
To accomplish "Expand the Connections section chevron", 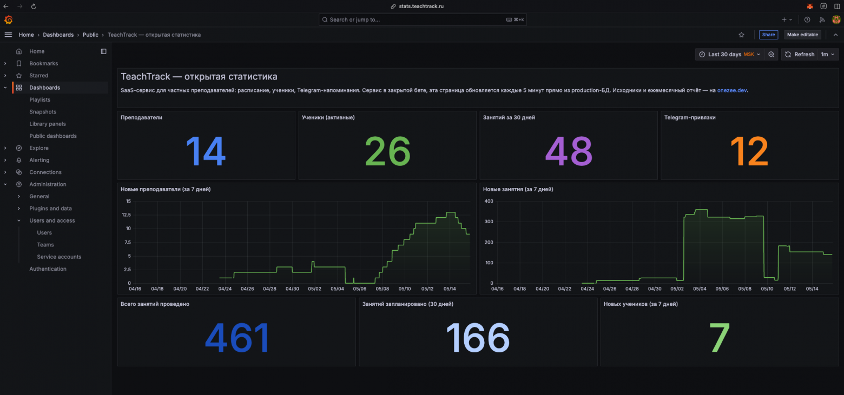I will coord(5,172).
